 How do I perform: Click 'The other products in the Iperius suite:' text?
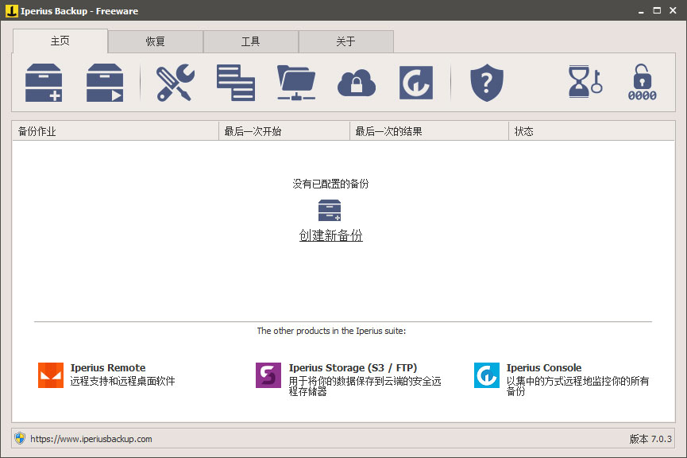(x=331, y=331)
